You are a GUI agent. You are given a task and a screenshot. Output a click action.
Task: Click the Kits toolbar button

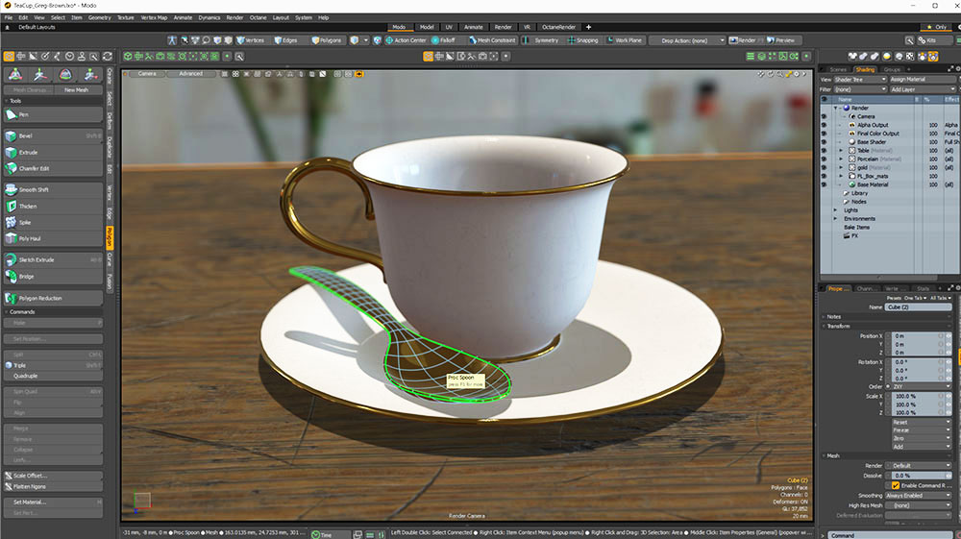pyautogui.click(x=927, y=40)
